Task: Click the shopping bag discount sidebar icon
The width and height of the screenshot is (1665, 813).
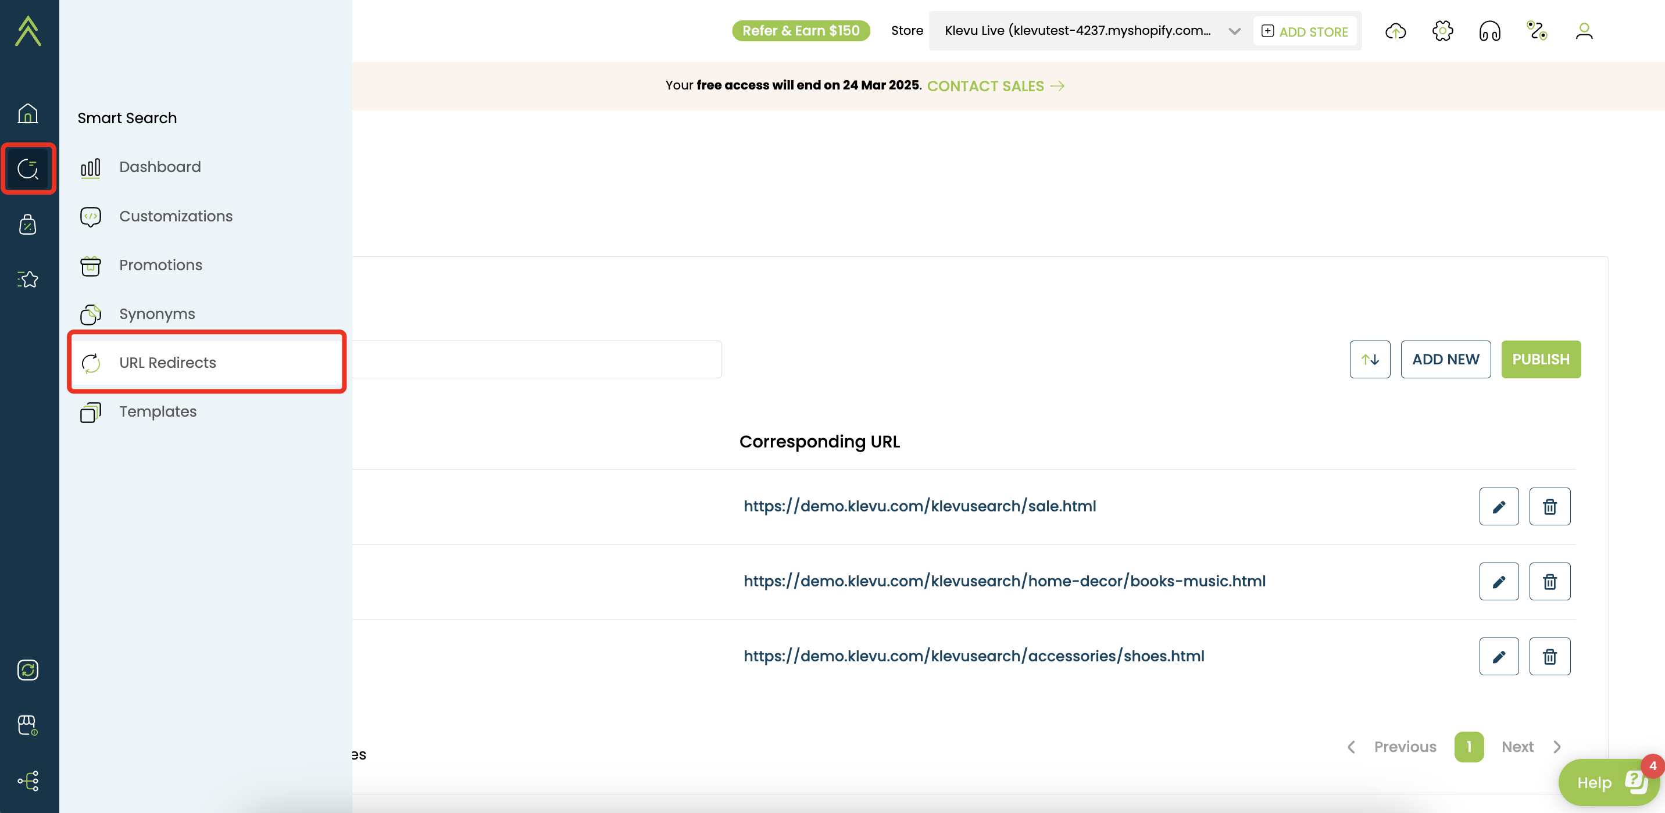Action: click(28, 224)
